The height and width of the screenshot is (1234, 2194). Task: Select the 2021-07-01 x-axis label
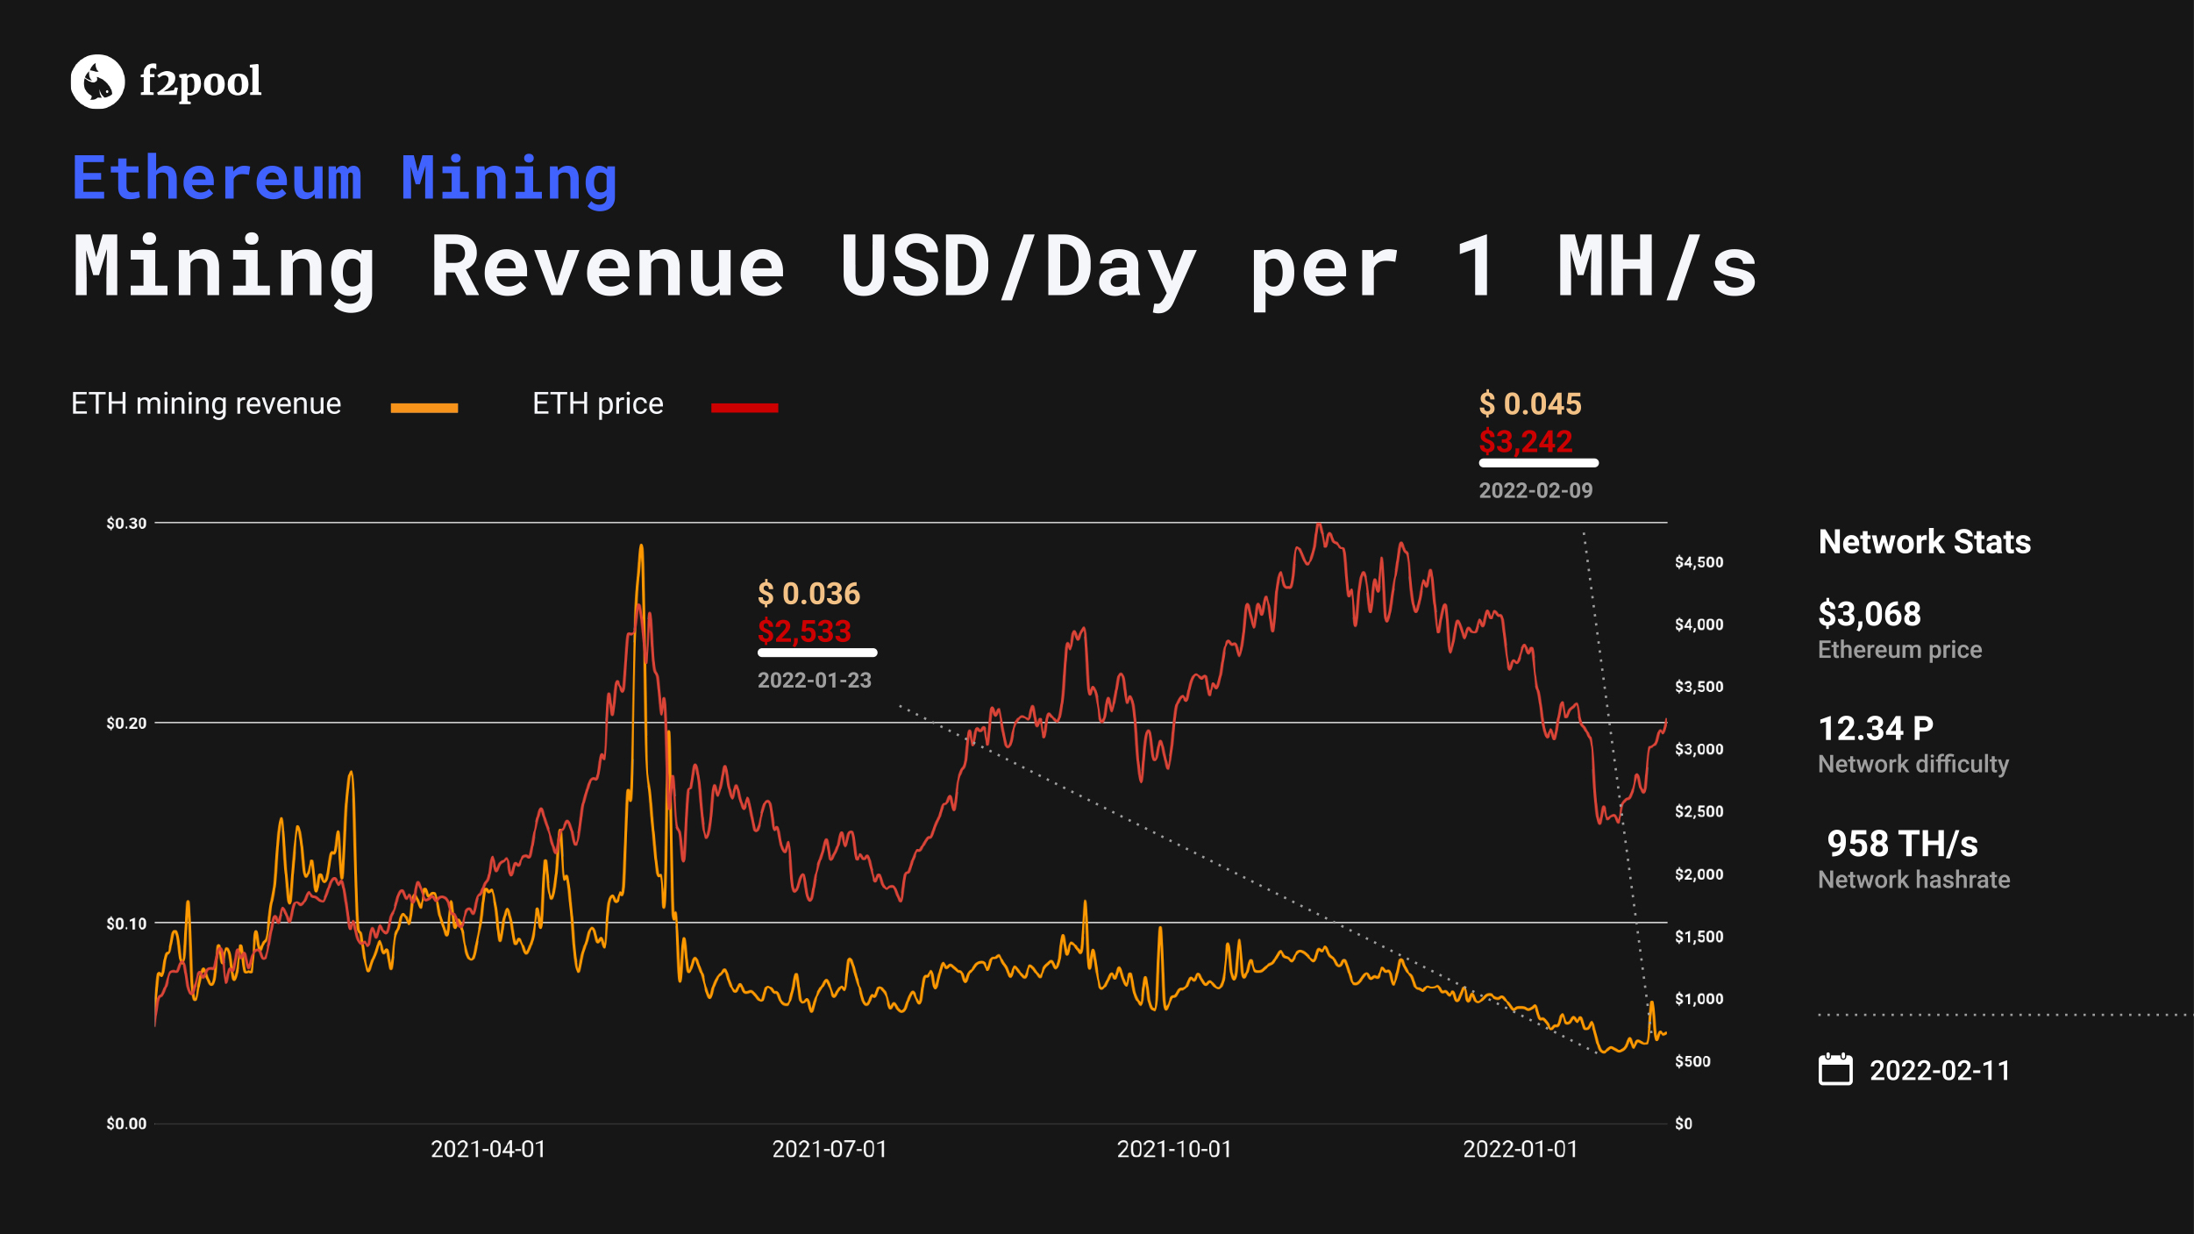(x=830, y=1149)
